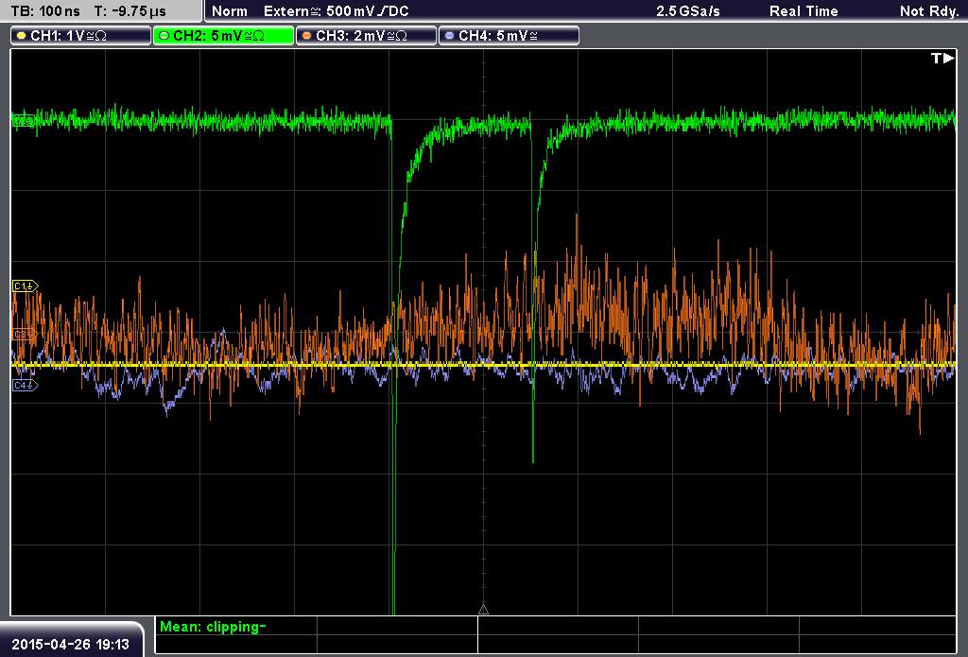968x657 pixels.
Task: Click the purple CH4 color dot
Action: click(449, 36)
